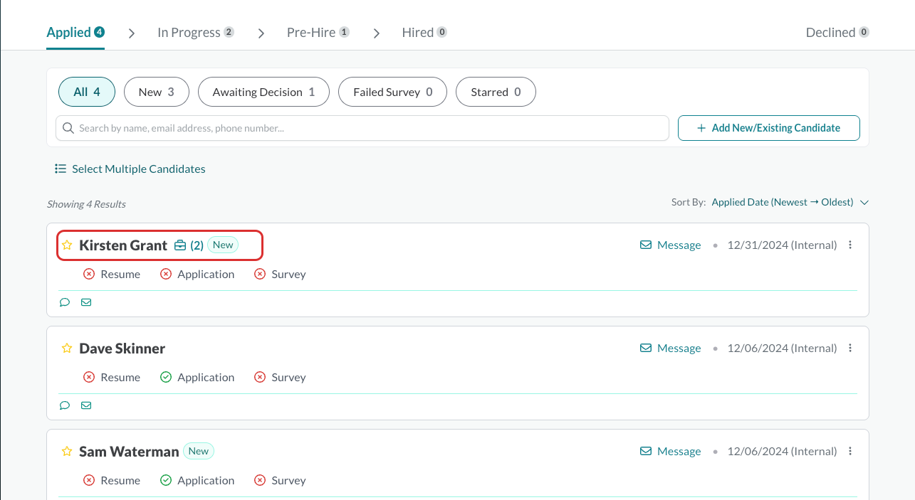Image resolution: width=915 pixels, height=500 pixels.
Task: Filter by Failed Survey
Action: 393,92
